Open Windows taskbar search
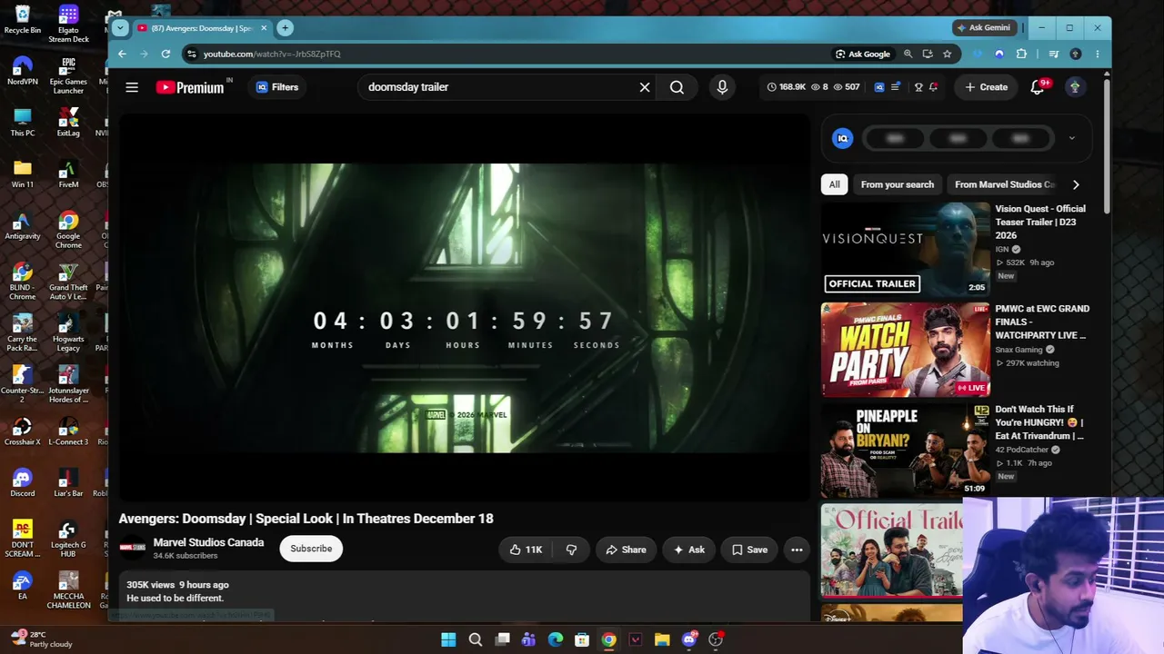 pyautogui.click(x=475, y=639)
